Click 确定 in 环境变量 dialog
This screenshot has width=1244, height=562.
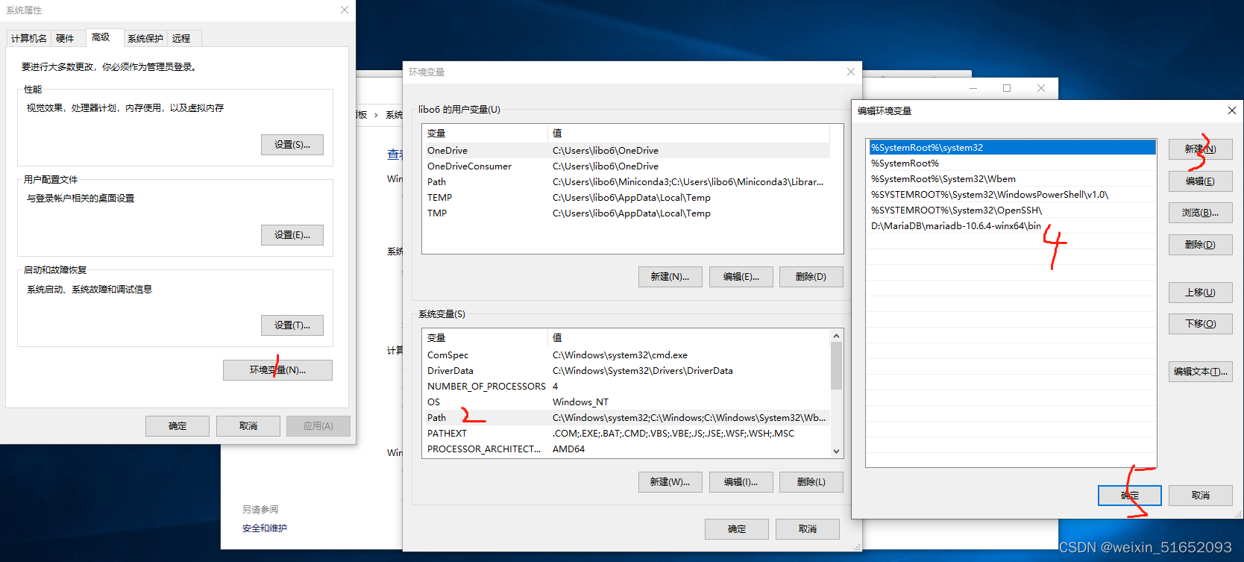[737, 529]
